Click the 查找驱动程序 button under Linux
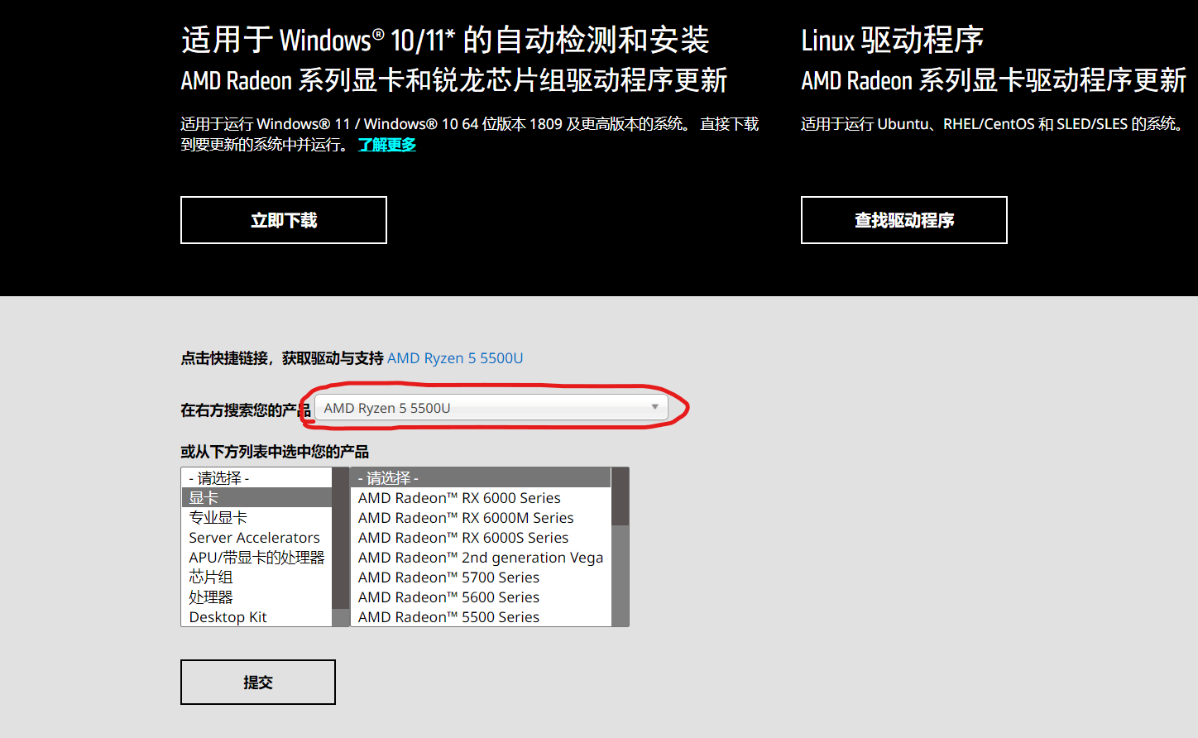The width and height of the screenshot is (1198, 738). 904,220
